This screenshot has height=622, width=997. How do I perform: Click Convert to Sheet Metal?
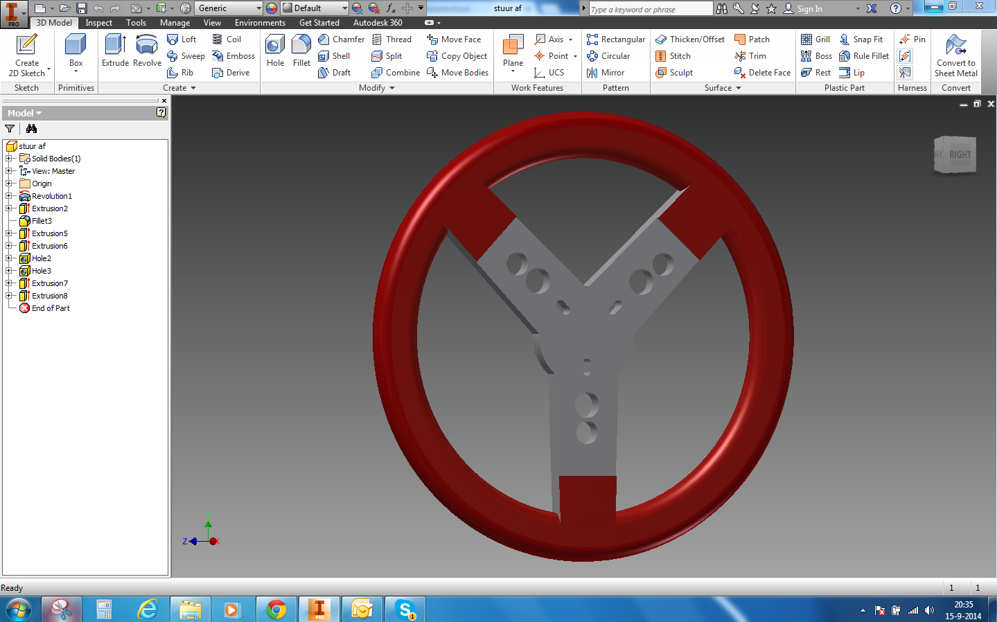[955, 55]
